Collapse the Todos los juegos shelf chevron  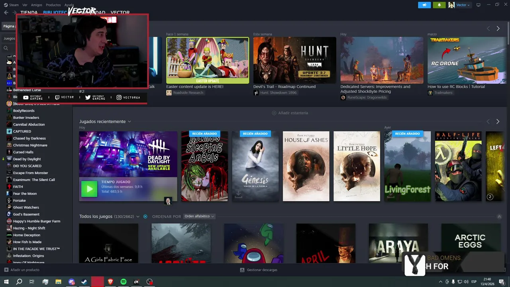tap(499, 216)
